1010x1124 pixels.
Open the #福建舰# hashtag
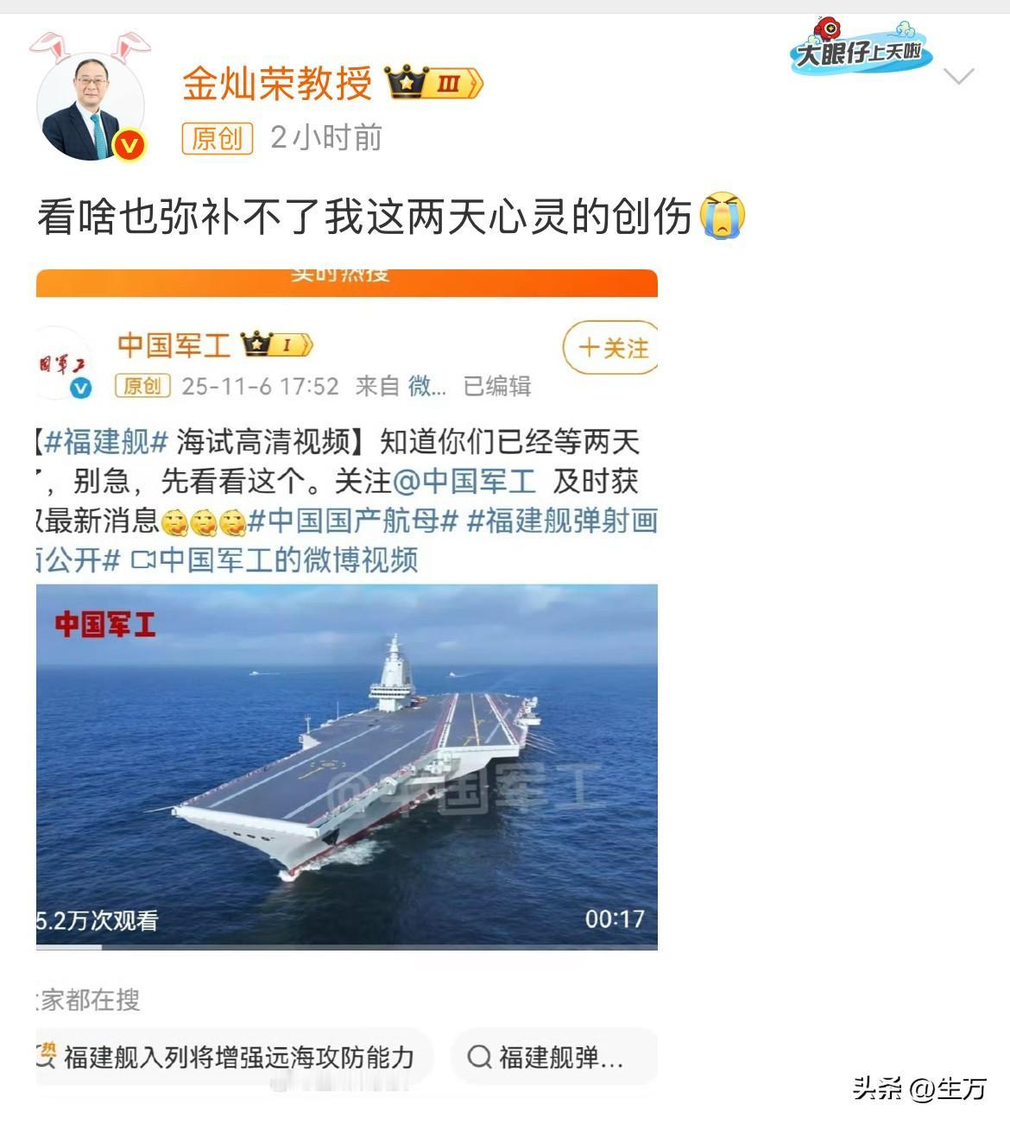tap(105, 442)
